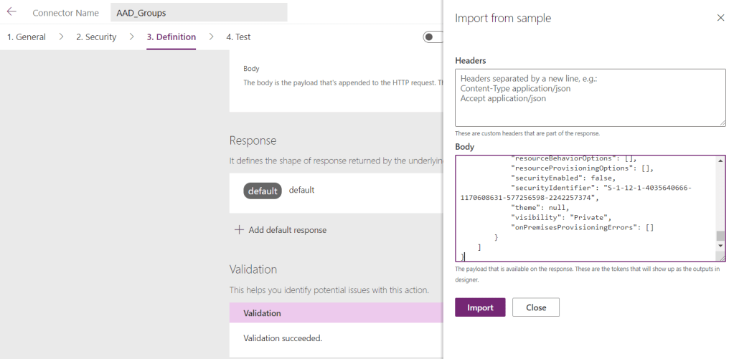Image resolution: width=734 pixels, height=359 pixels.
Task: Click the Connector Name field AAD_Groups
Action: [199, 13]
